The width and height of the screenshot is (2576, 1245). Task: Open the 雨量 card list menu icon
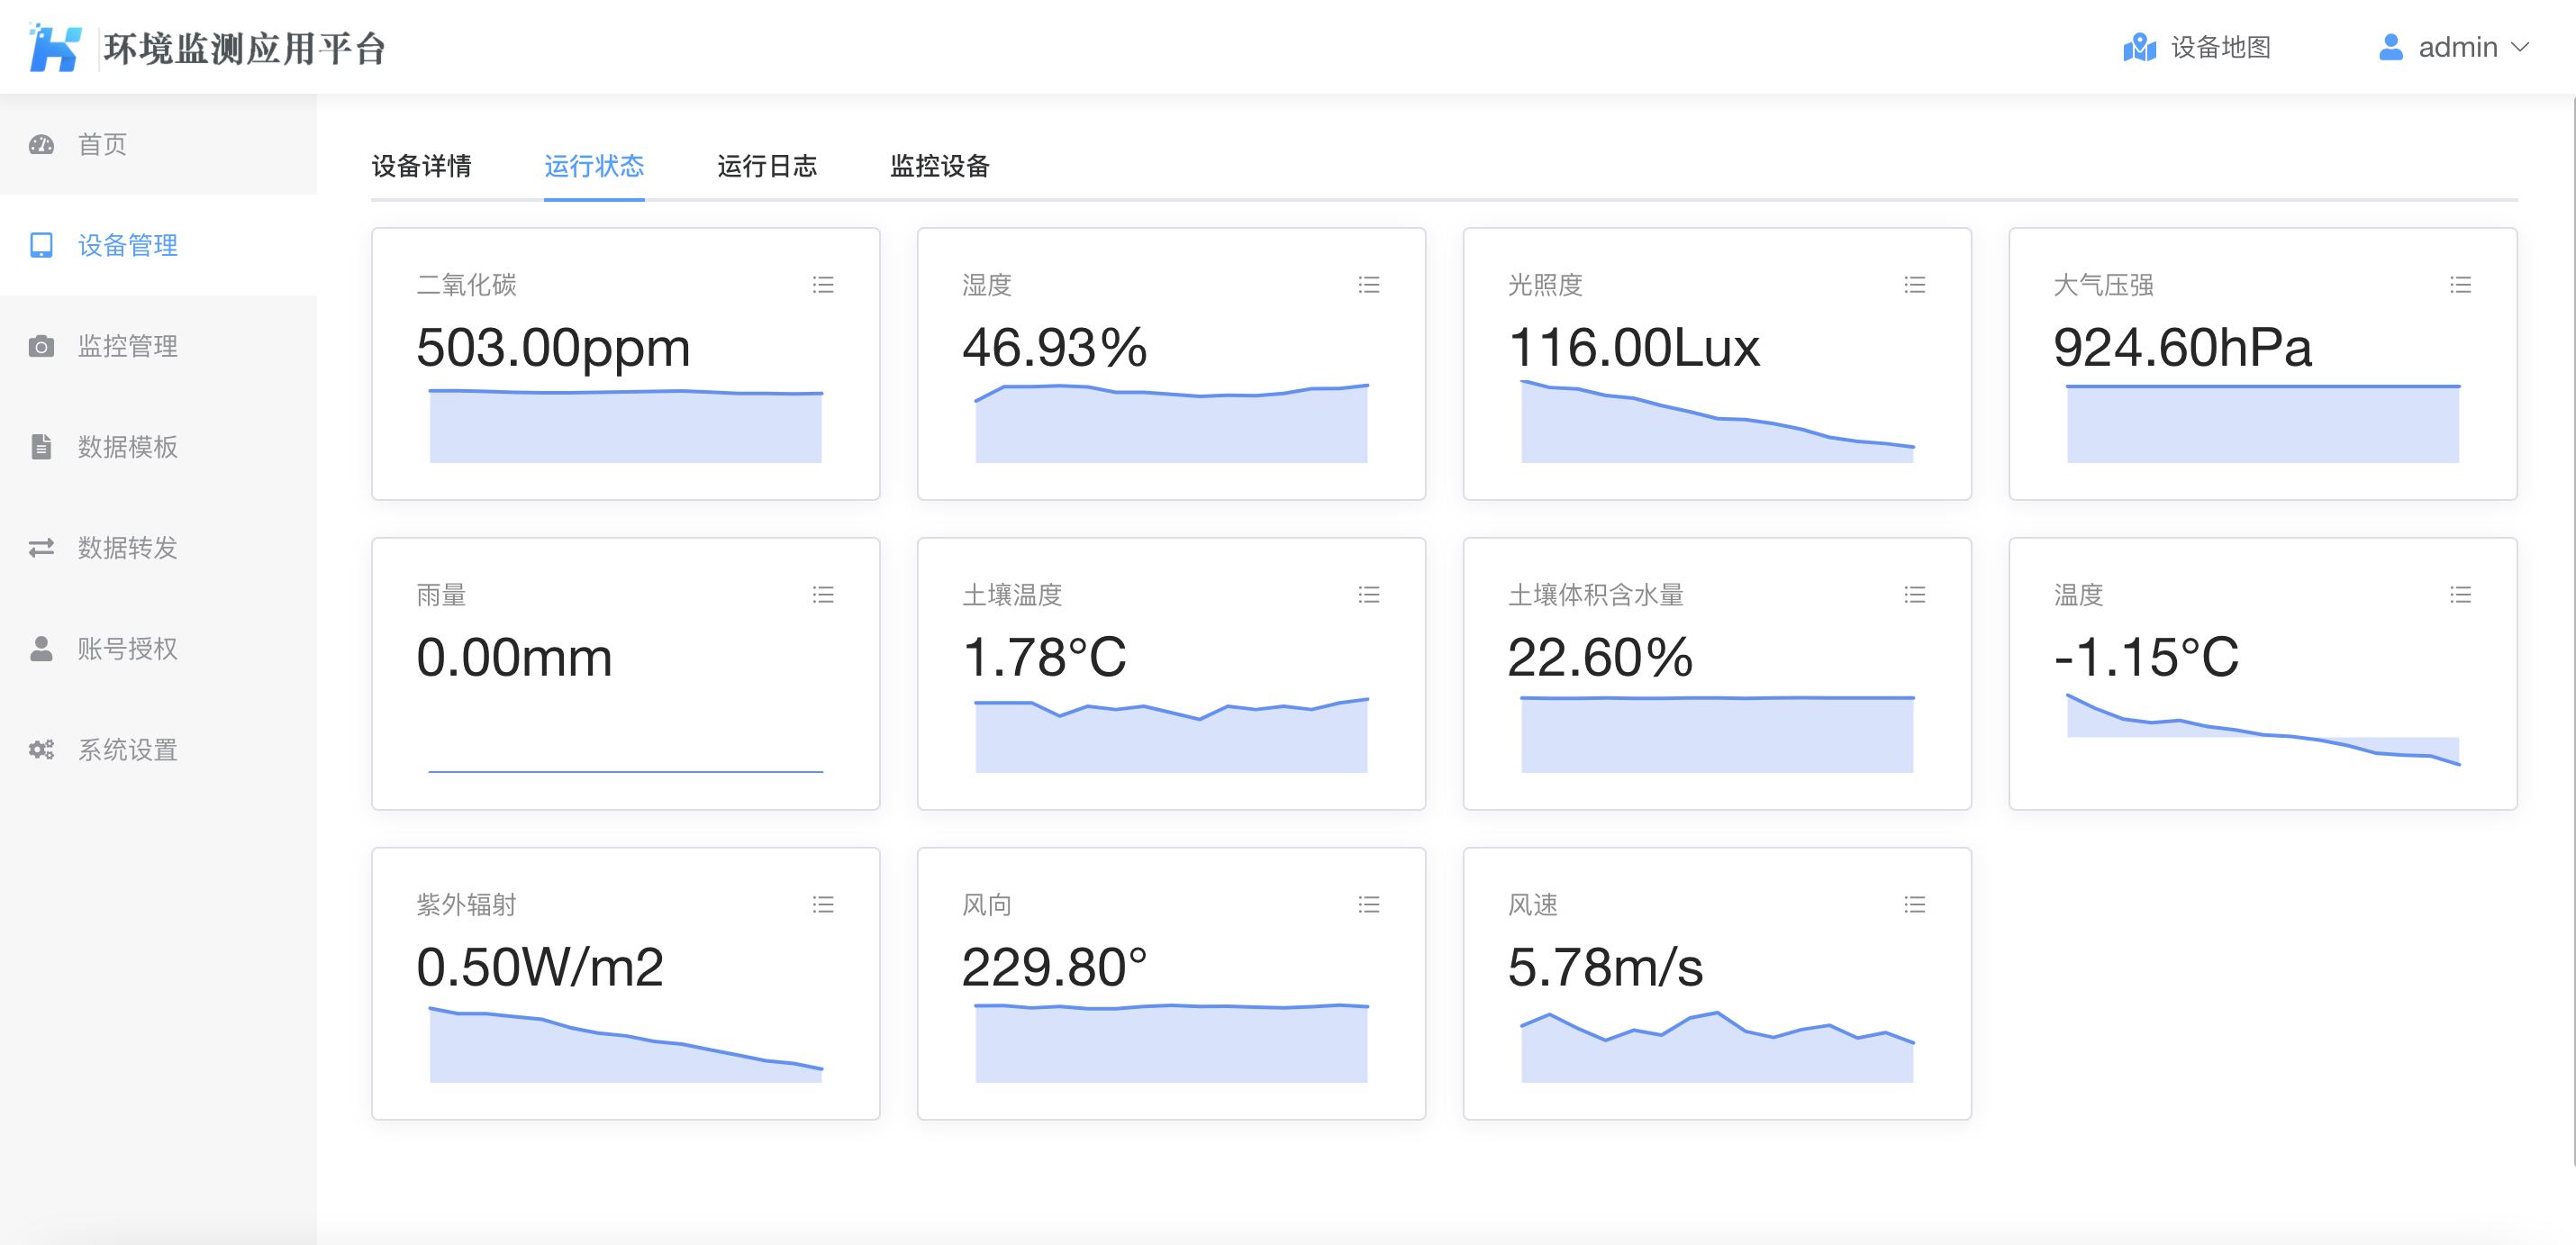tap(823, 595)
